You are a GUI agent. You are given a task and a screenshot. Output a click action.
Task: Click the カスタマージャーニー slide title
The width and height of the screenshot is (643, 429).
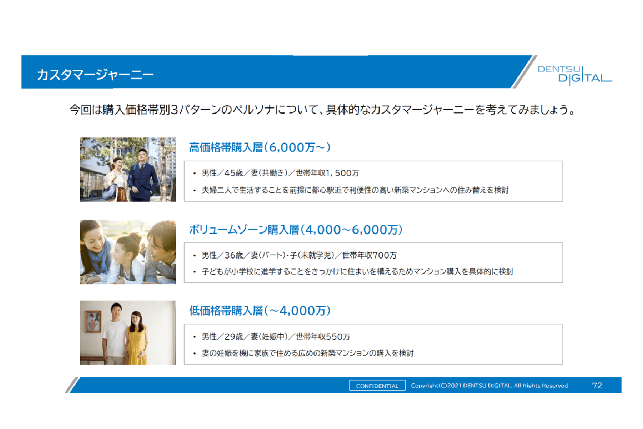coord(95,75)
